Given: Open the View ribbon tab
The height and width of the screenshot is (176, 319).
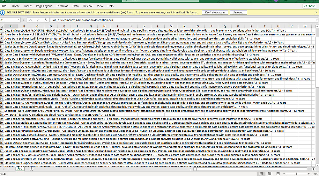Looking at the screenshot, I should [100, 6].
